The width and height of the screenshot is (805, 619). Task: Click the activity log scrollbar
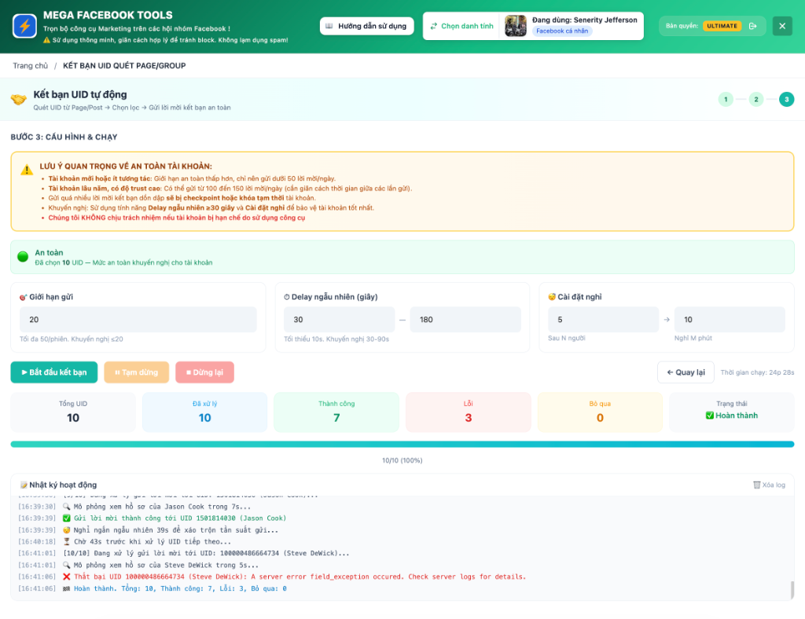pos(792,589)
